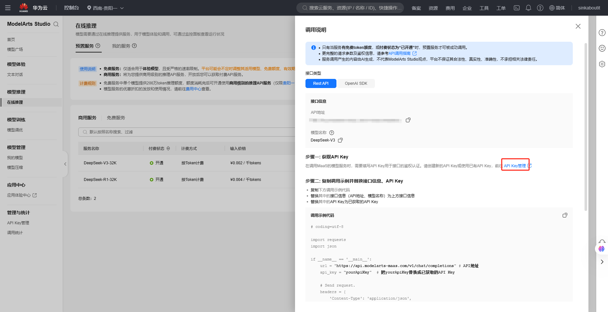The image size is (608, 312).
Task: Open the 费用中心 link
Action: click(194, 89)
